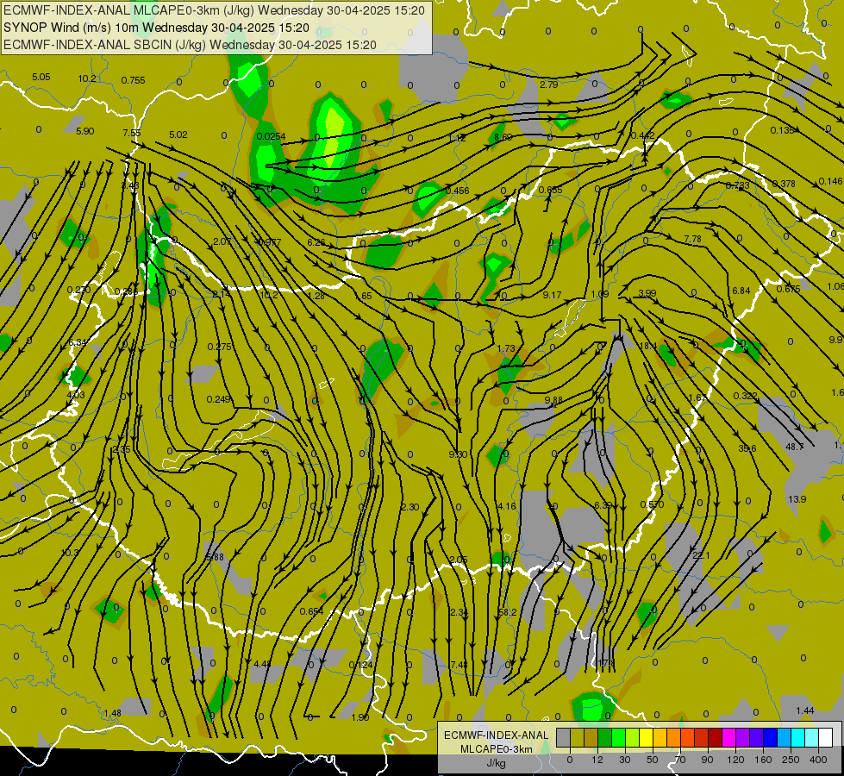Click the SYNOP Wind 10m title line

coord(156,28)
